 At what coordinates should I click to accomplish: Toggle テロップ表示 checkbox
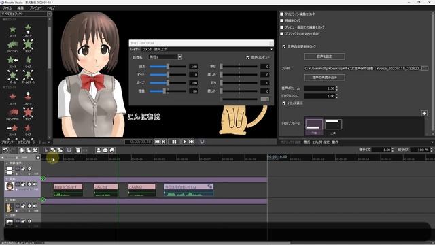pyautogui.click(x=284, y=103)
